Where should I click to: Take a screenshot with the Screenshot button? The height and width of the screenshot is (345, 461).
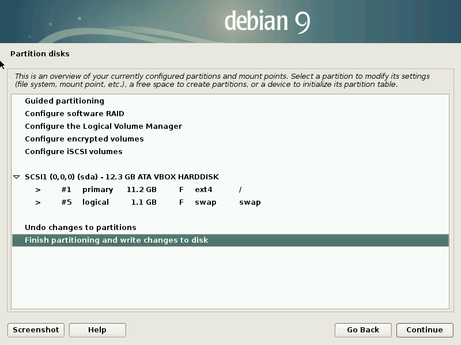[35, 330]
